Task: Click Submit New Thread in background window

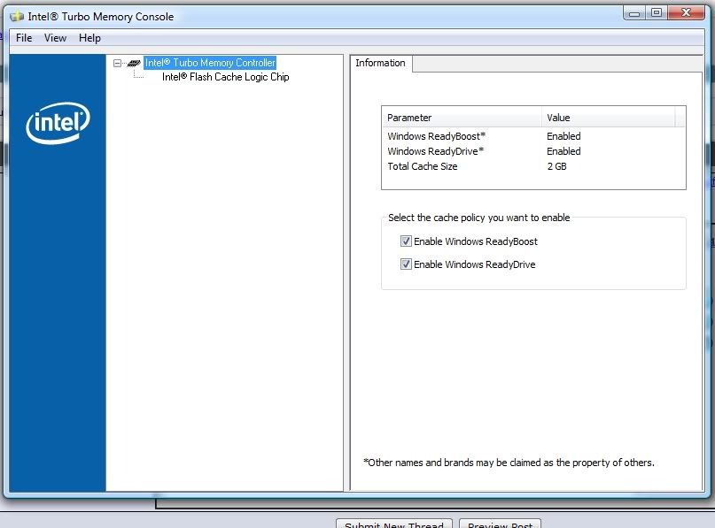Action: [394, 524]
